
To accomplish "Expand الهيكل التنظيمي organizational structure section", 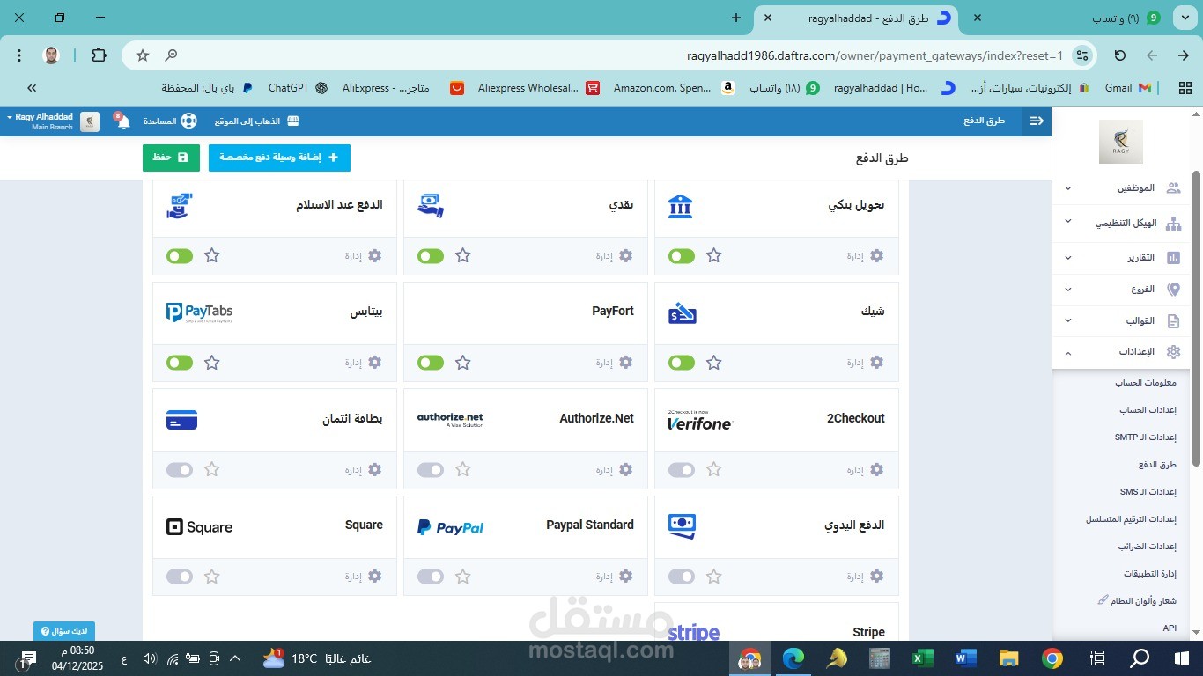I will tap(1121, 224).
